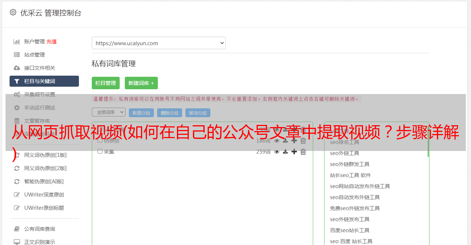Tick the 伪原创 checkbox
Viewport: 471px width, 245px height.
pyautogui.click(x=100, y=140)
